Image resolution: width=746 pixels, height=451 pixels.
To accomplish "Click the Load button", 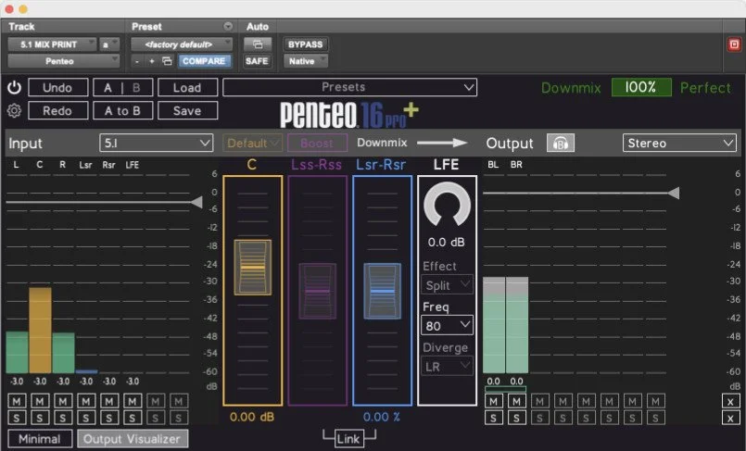I will 187,88.
